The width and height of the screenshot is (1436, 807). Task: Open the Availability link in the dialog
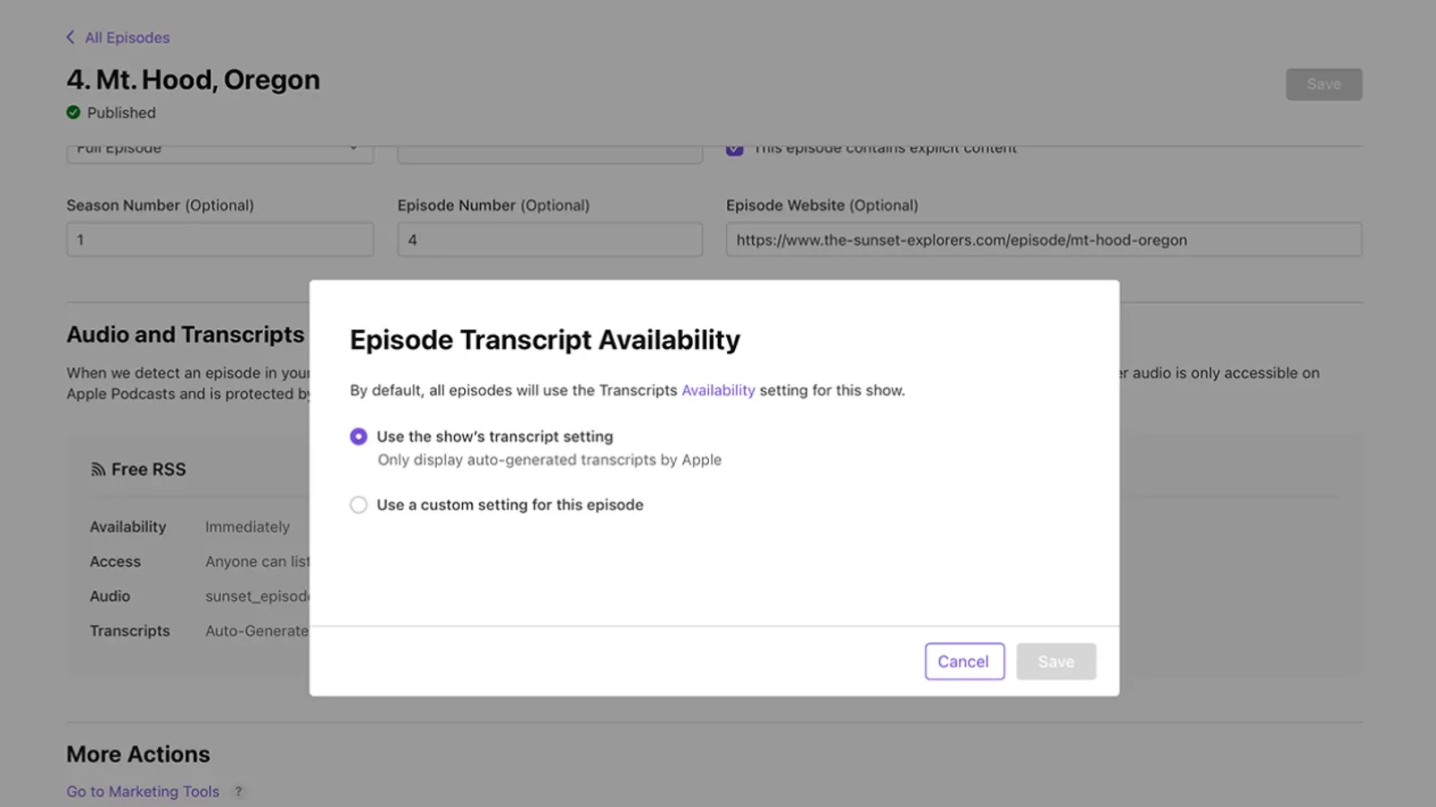pyautogui.click(x=718, y=390)
